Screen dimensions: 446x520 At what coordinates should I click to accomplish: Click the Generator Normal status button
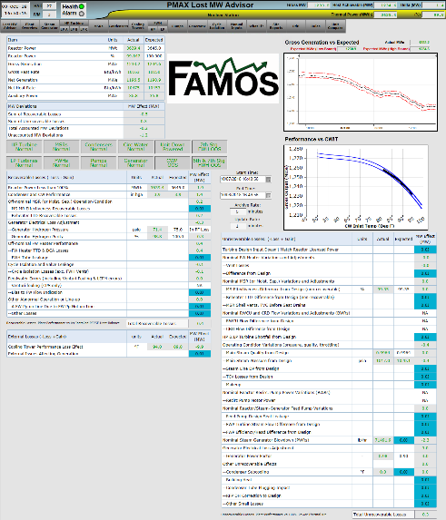coord(135,162)
